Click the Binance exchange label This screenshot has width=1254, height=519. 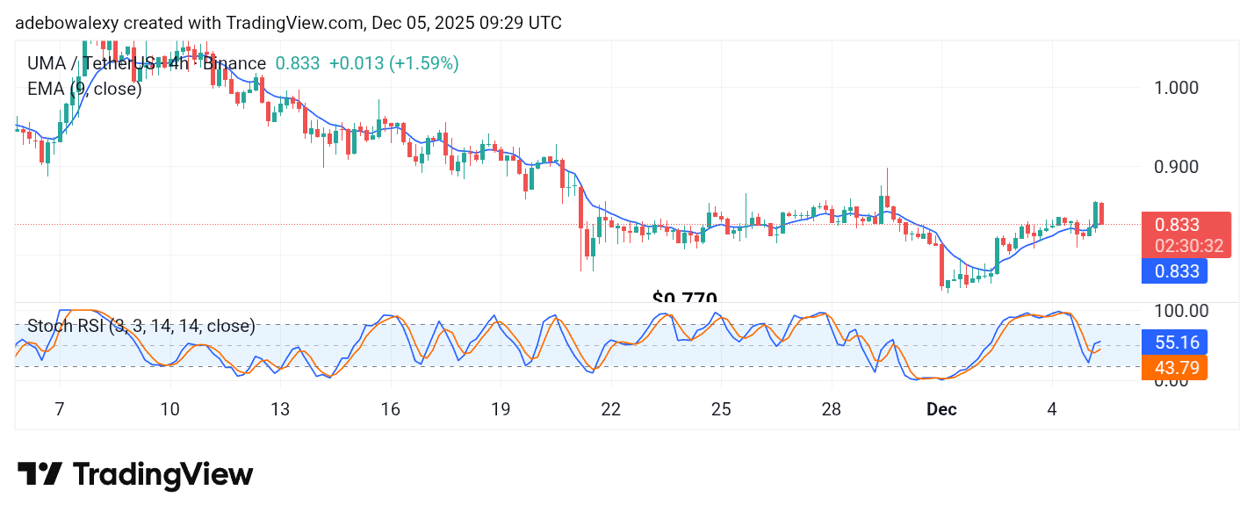click(234, 62)
